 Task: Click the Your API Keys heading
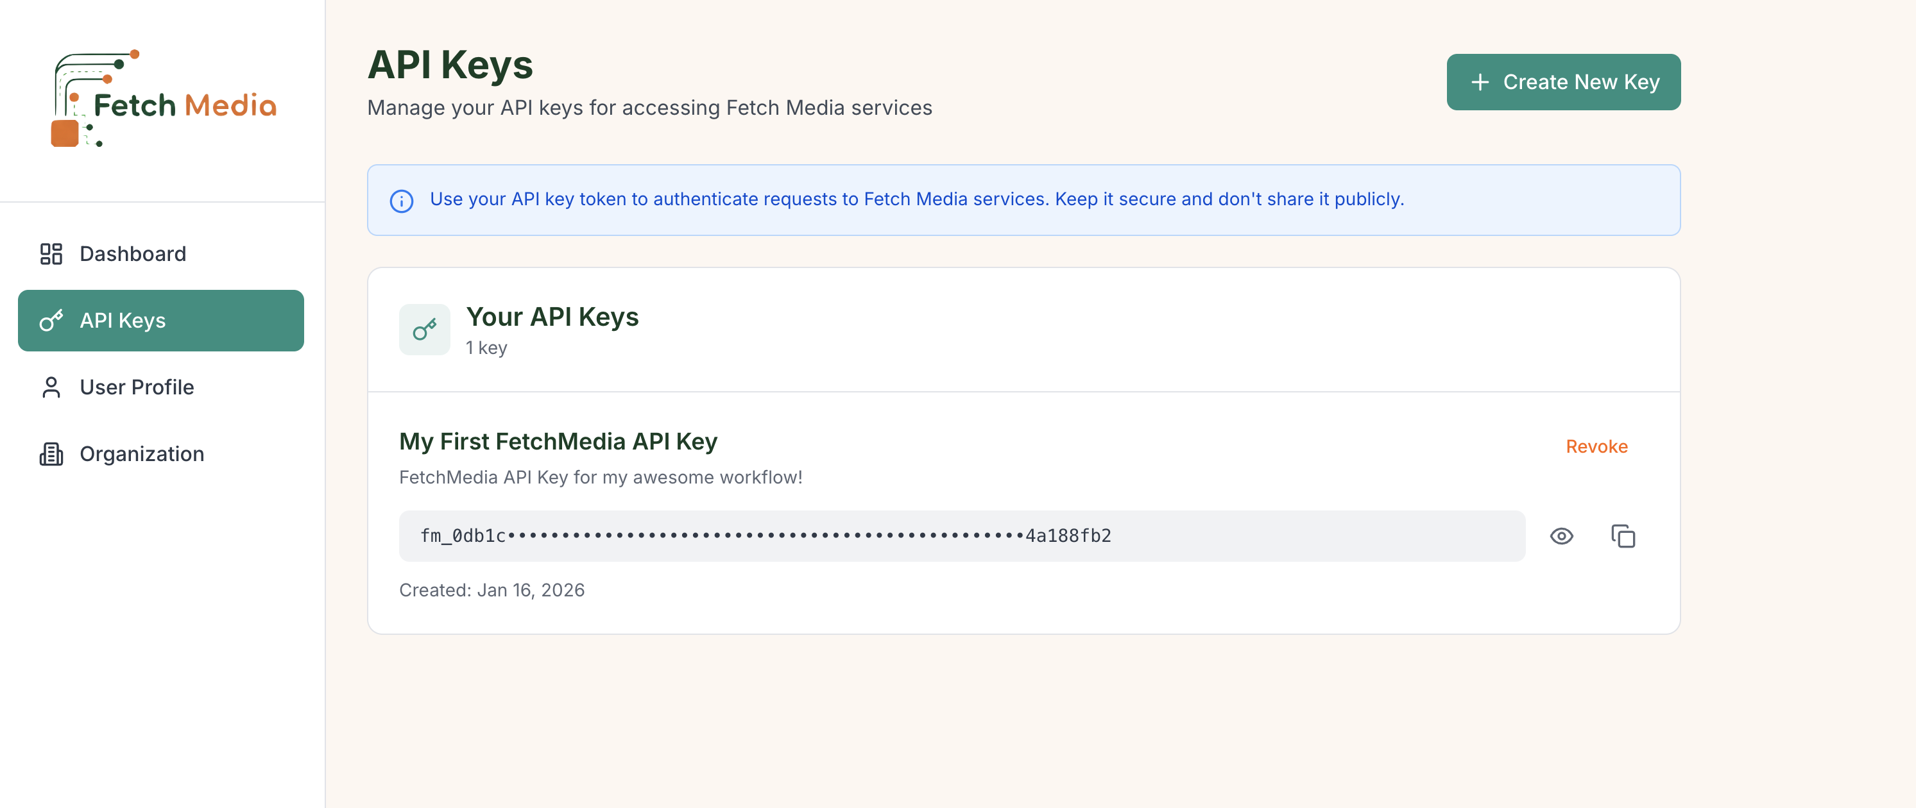(552, 317)
